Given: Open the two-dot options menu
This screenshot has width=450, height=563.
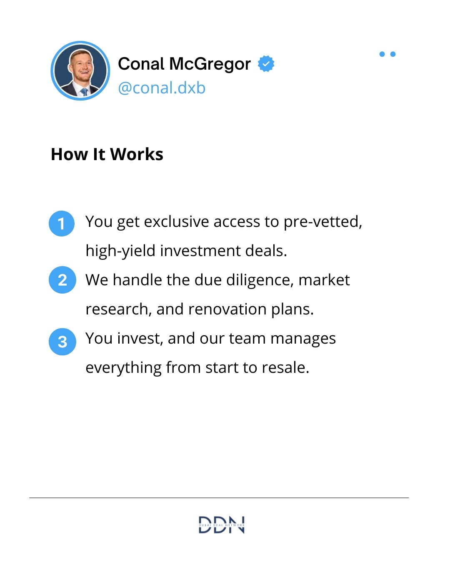Looking at the screenshot, I should click(x=387, y=54).
